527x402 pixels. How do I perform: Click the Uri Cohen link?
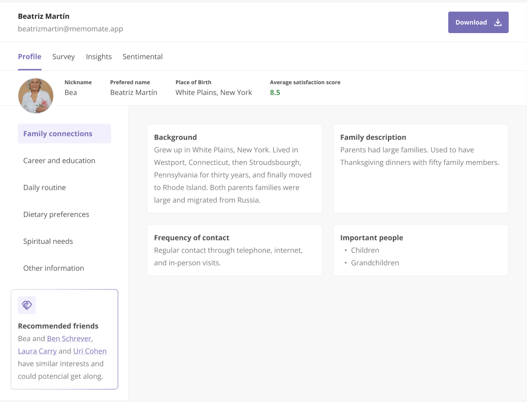pyautogui.click(x=90, y=351)
